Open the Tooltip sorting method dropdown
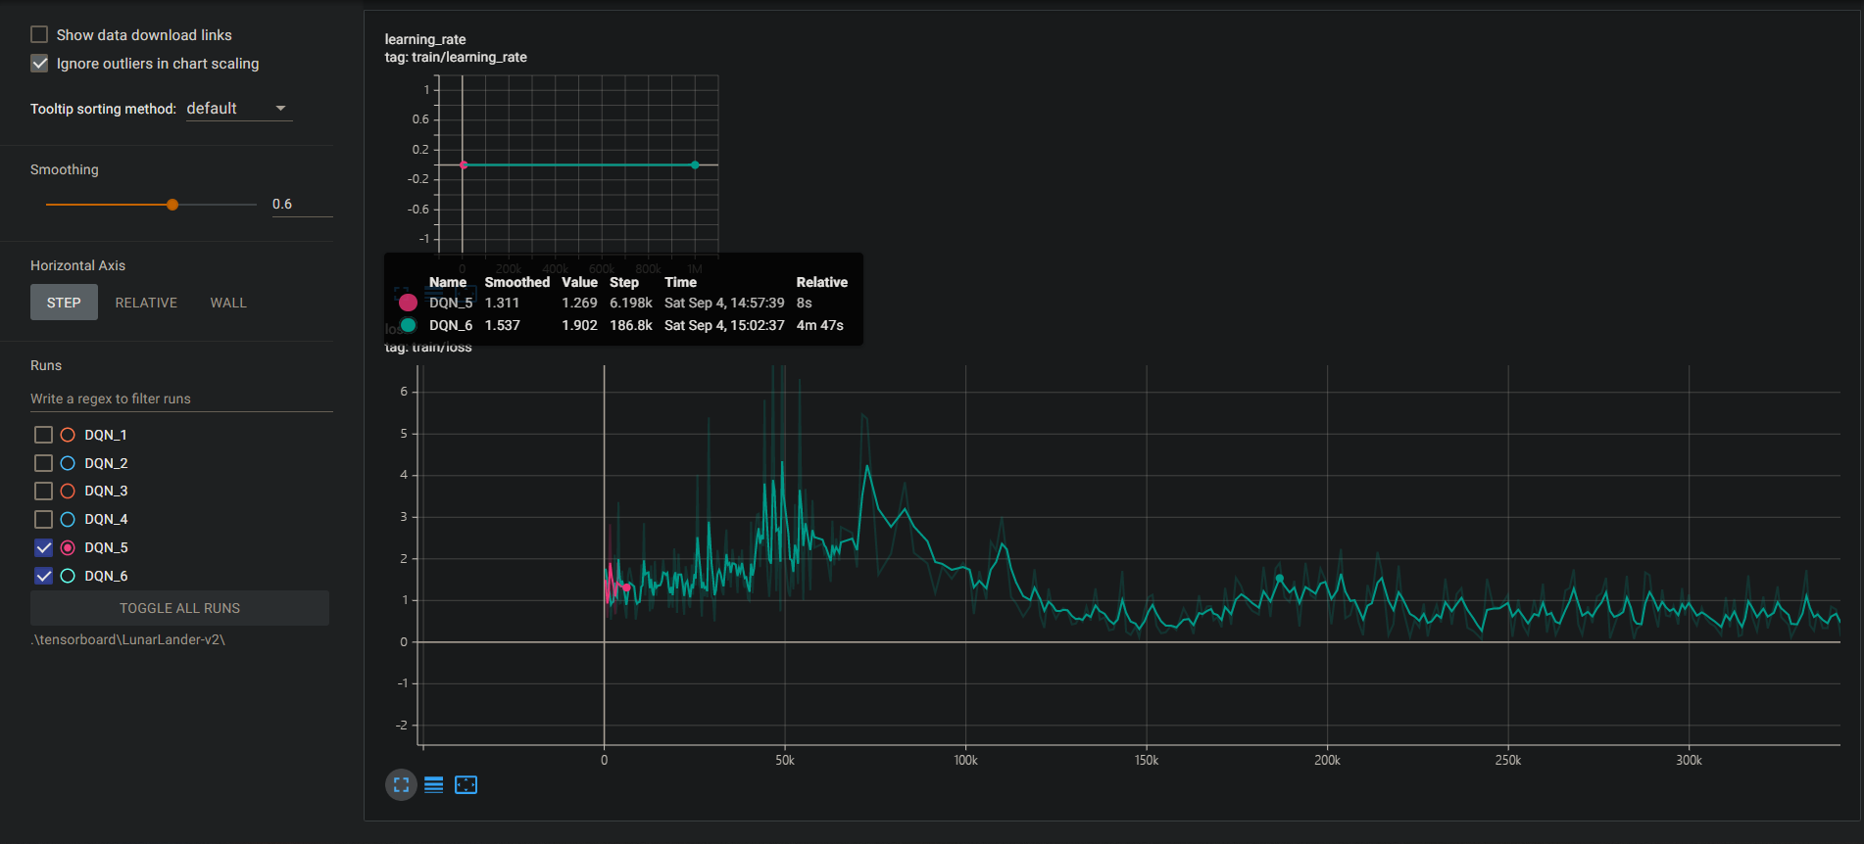 238,109
